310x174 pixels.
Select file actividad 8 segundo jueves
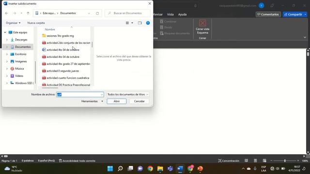[x=61, y=71]
